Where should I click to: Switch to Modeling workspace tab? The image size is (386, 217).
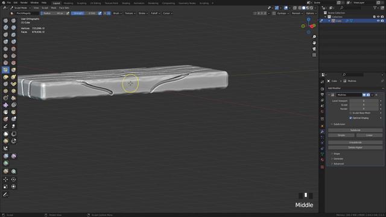pyautogui.click(x=68, y=3)
